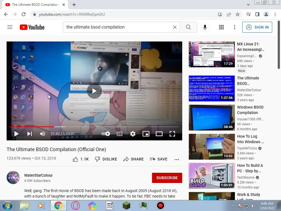Click the magnifier search button
The height and width of the screenshot is (211, 281).
coord(188,27)
